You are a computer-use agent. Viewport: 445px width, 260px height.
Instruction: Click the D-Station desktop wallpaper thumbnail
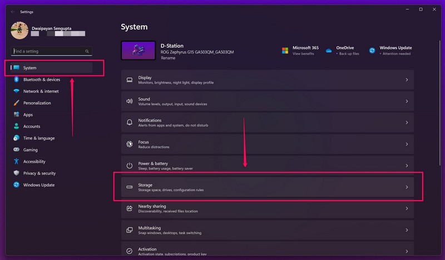tap(137, 51)
